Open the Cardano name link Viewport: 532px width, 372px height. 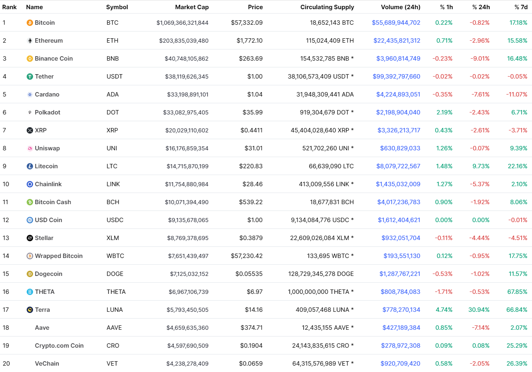coord(47,94)
